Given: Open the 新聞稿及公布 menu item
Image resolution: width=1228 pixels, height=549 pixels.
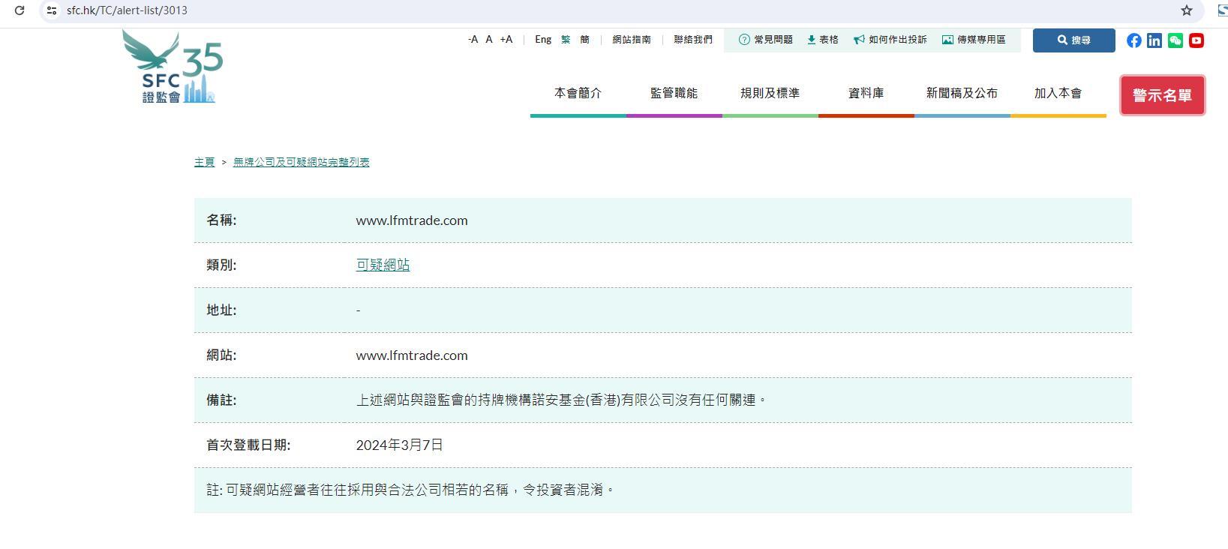Looking at the screenshot, I should point(962,94).
